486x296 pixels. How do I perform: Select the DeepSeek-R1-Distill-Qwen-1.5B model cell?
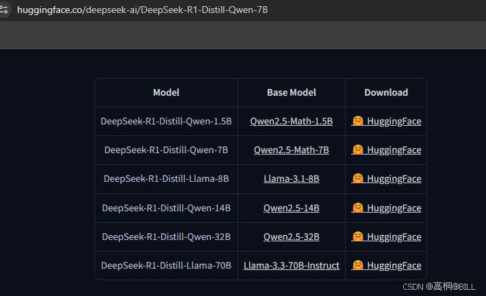166,121
